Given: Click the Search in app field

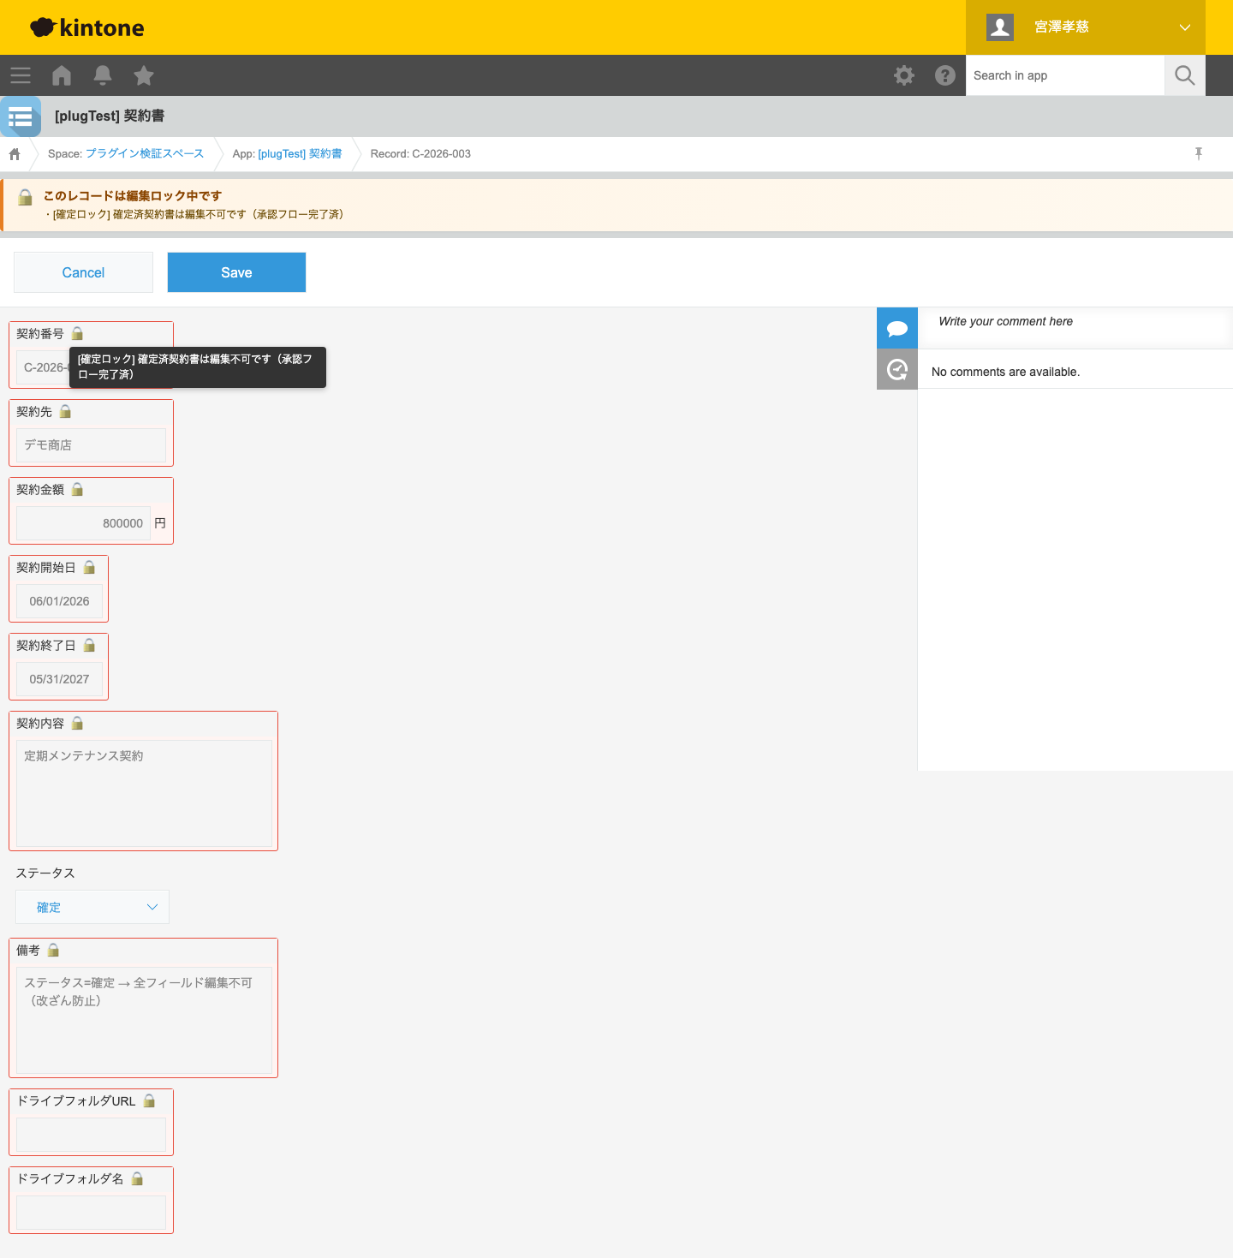Looking at the screenshot, I should (1065, 75).
